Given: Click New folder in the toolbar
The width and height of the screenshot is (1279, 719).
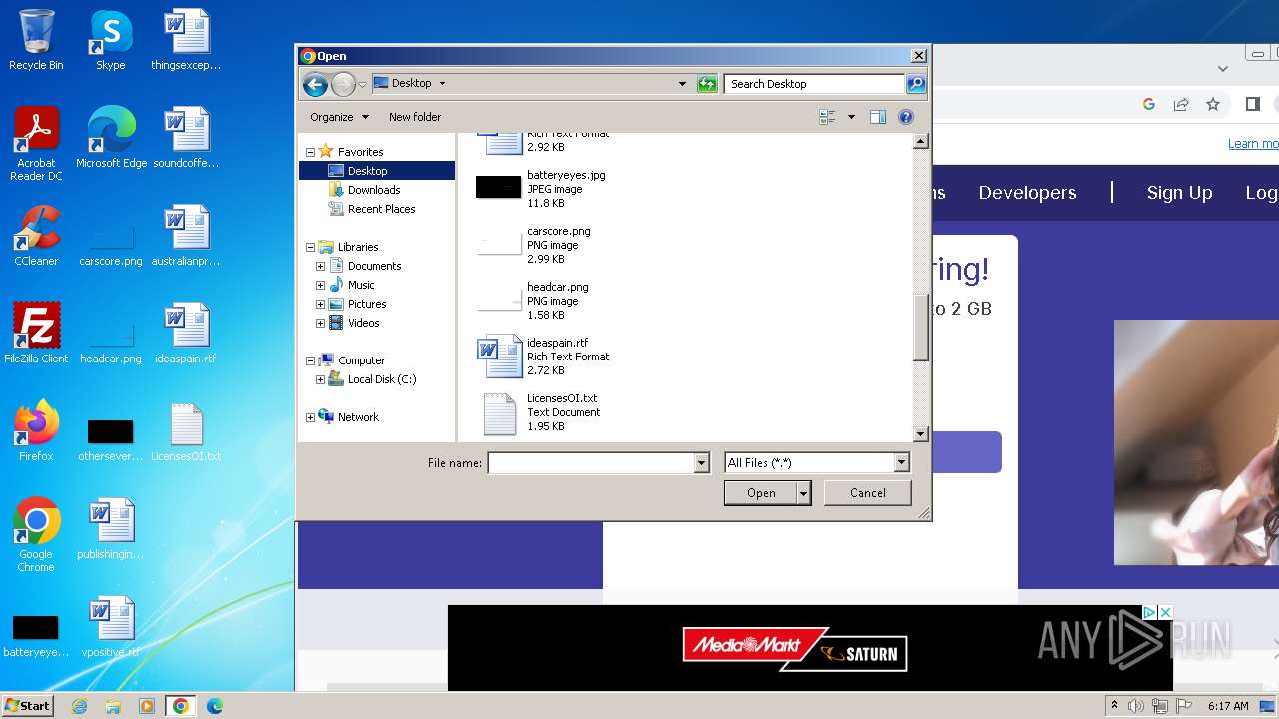Looking at the screenshot, I should point(415,117).
